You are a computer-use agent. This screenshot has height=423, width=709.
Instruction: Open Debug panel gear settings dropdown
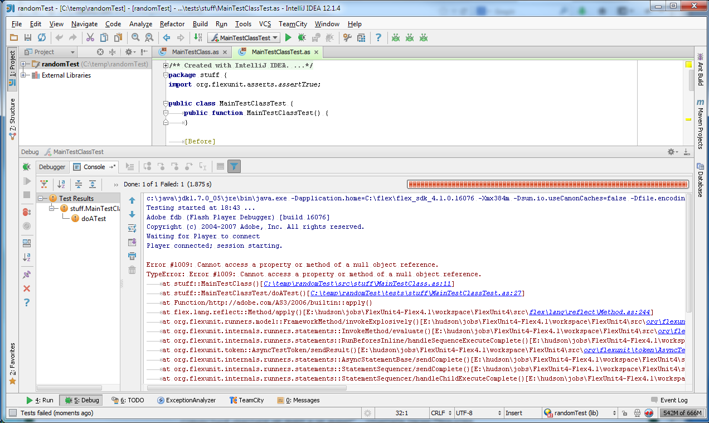(x=673, y=152)
